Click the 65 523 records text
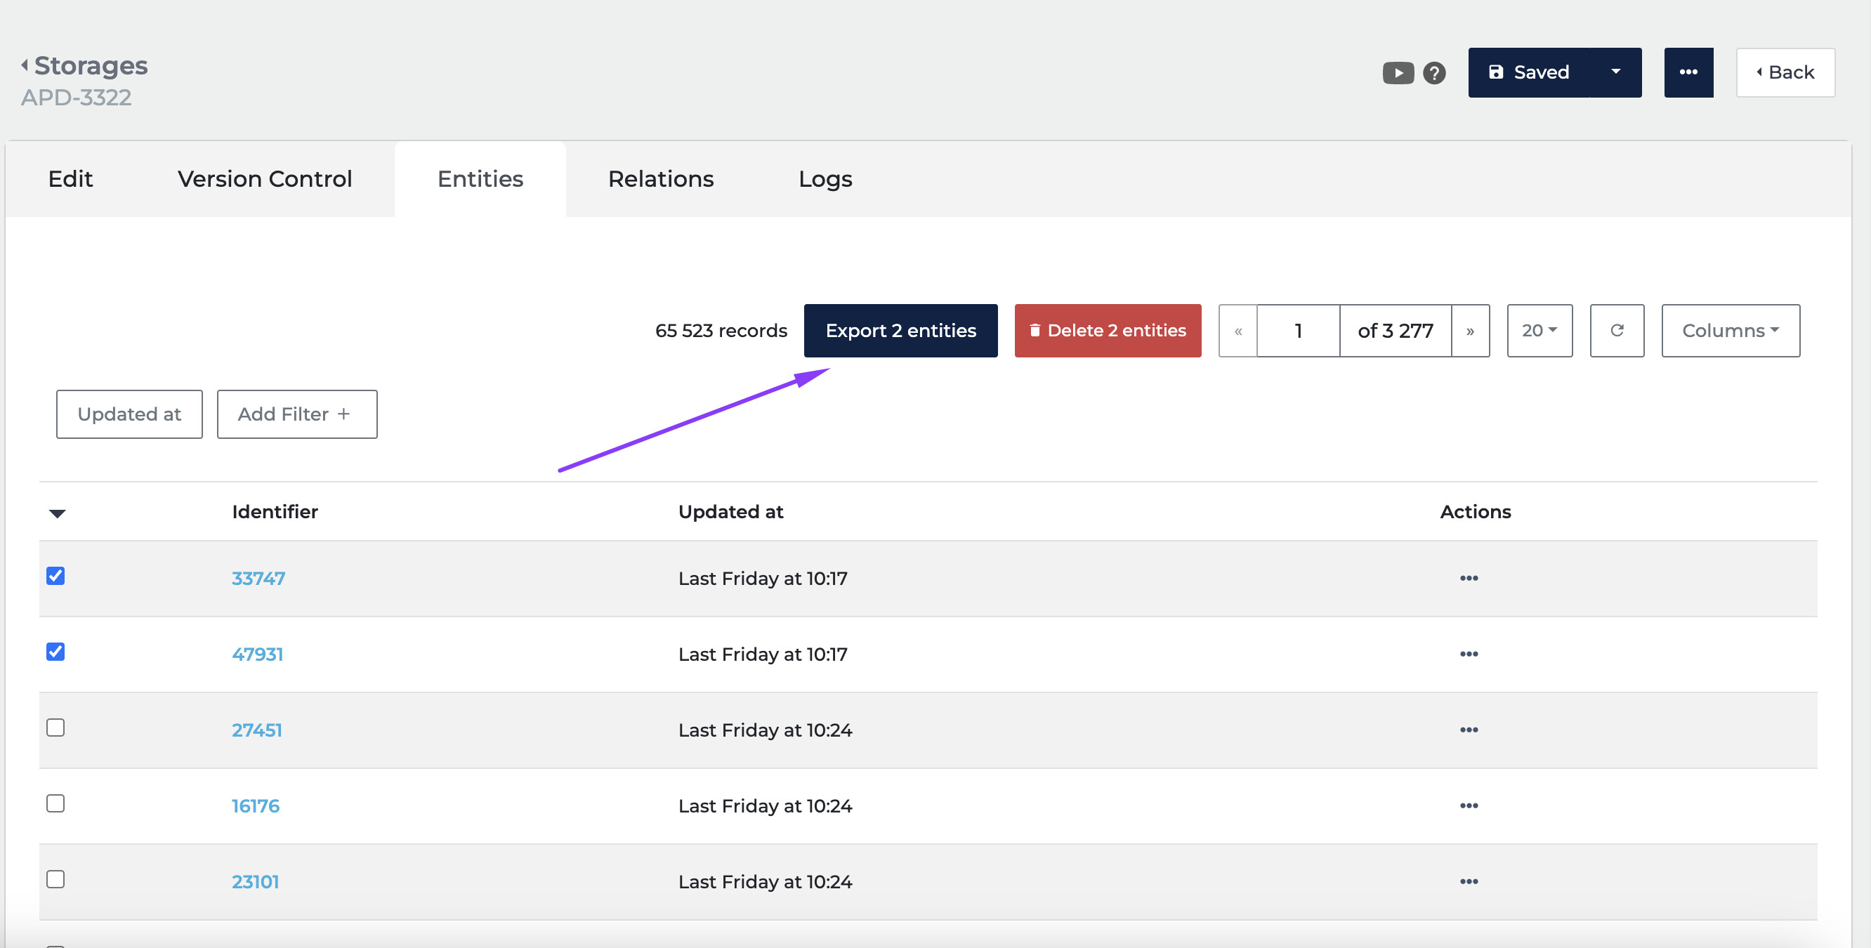This screenshot has height=948, width=1871. pos(721,331)
